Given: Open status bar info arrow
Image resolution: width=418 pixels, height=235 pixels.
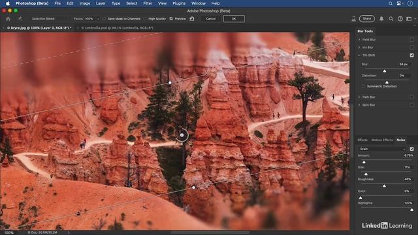Looking at the screenshot, I should click(69, 232).
